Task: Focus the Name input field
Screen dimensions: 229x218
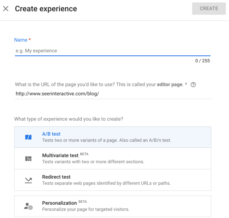Action: [112, 51]
